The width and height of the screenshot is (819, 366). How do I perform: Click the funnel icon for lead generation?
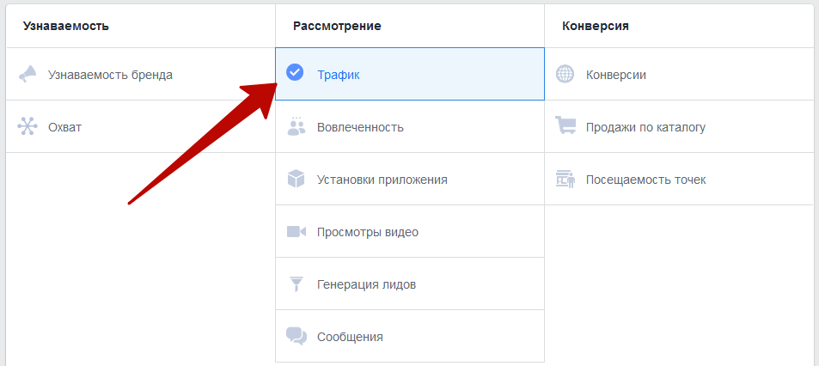coord(296,284)
